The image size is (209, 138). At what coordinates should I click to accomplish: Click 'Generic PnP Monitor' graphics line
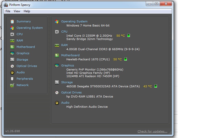(x=95, y=70)
